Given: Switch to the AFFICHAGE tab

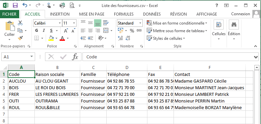Looking at the screenshot, I should 207,14.
